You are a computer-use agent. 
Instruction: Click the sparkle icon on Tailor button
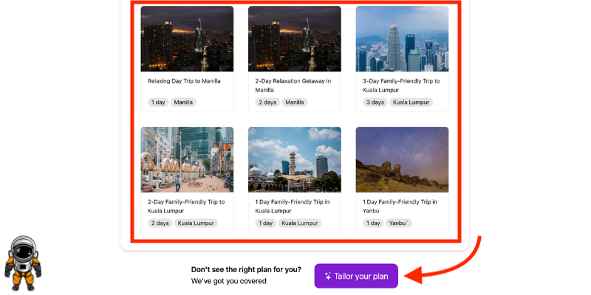(327, 276)
